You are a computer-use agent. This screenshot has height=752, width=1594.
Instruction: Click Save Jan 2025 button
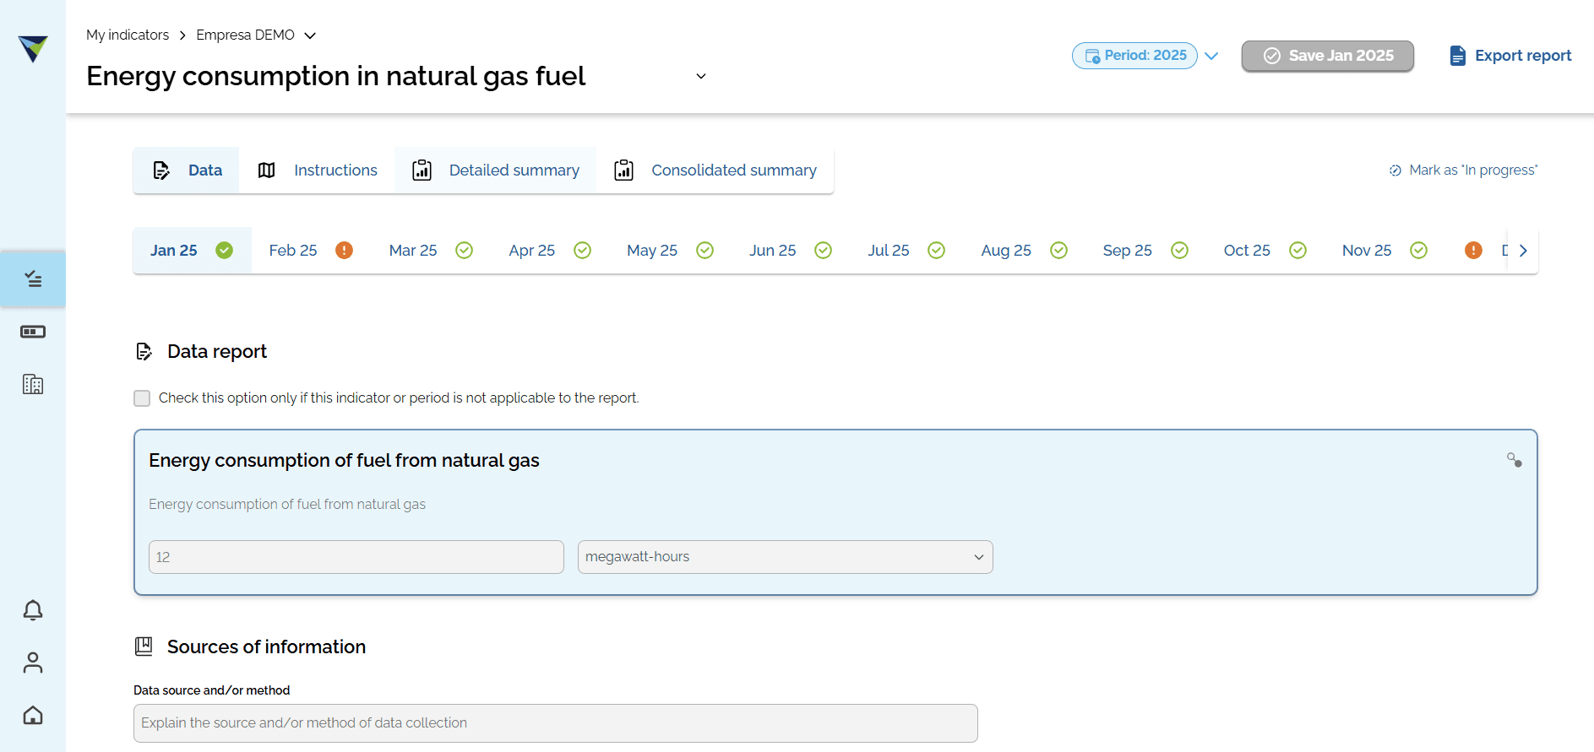(x=1328, y=56)
